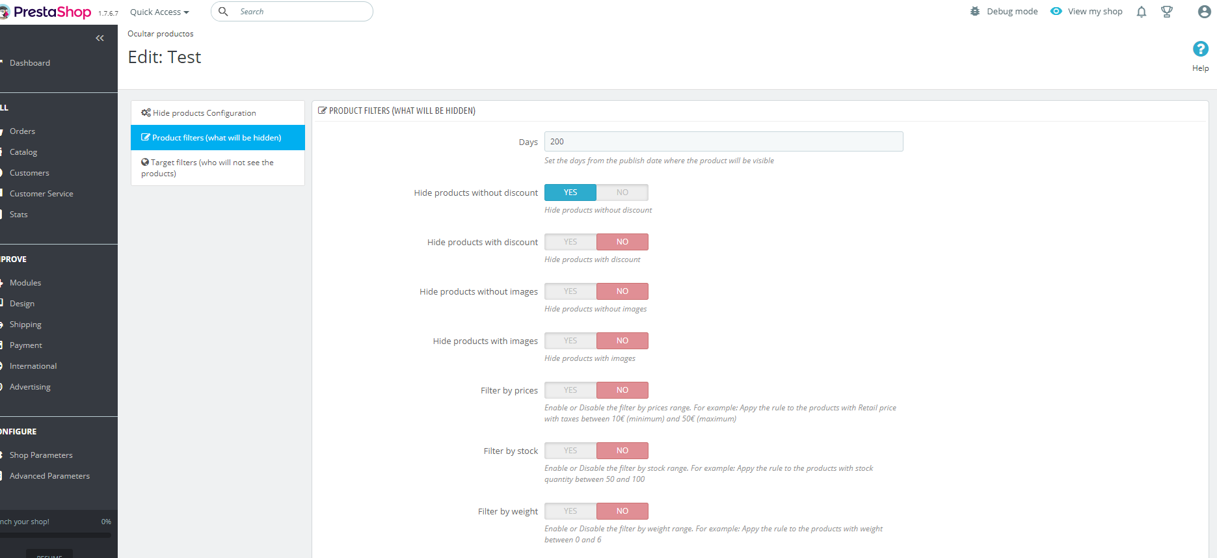Click the Help question mark icon
This screenshot has height=558, width=1217.
click(x=1200, y=49)
